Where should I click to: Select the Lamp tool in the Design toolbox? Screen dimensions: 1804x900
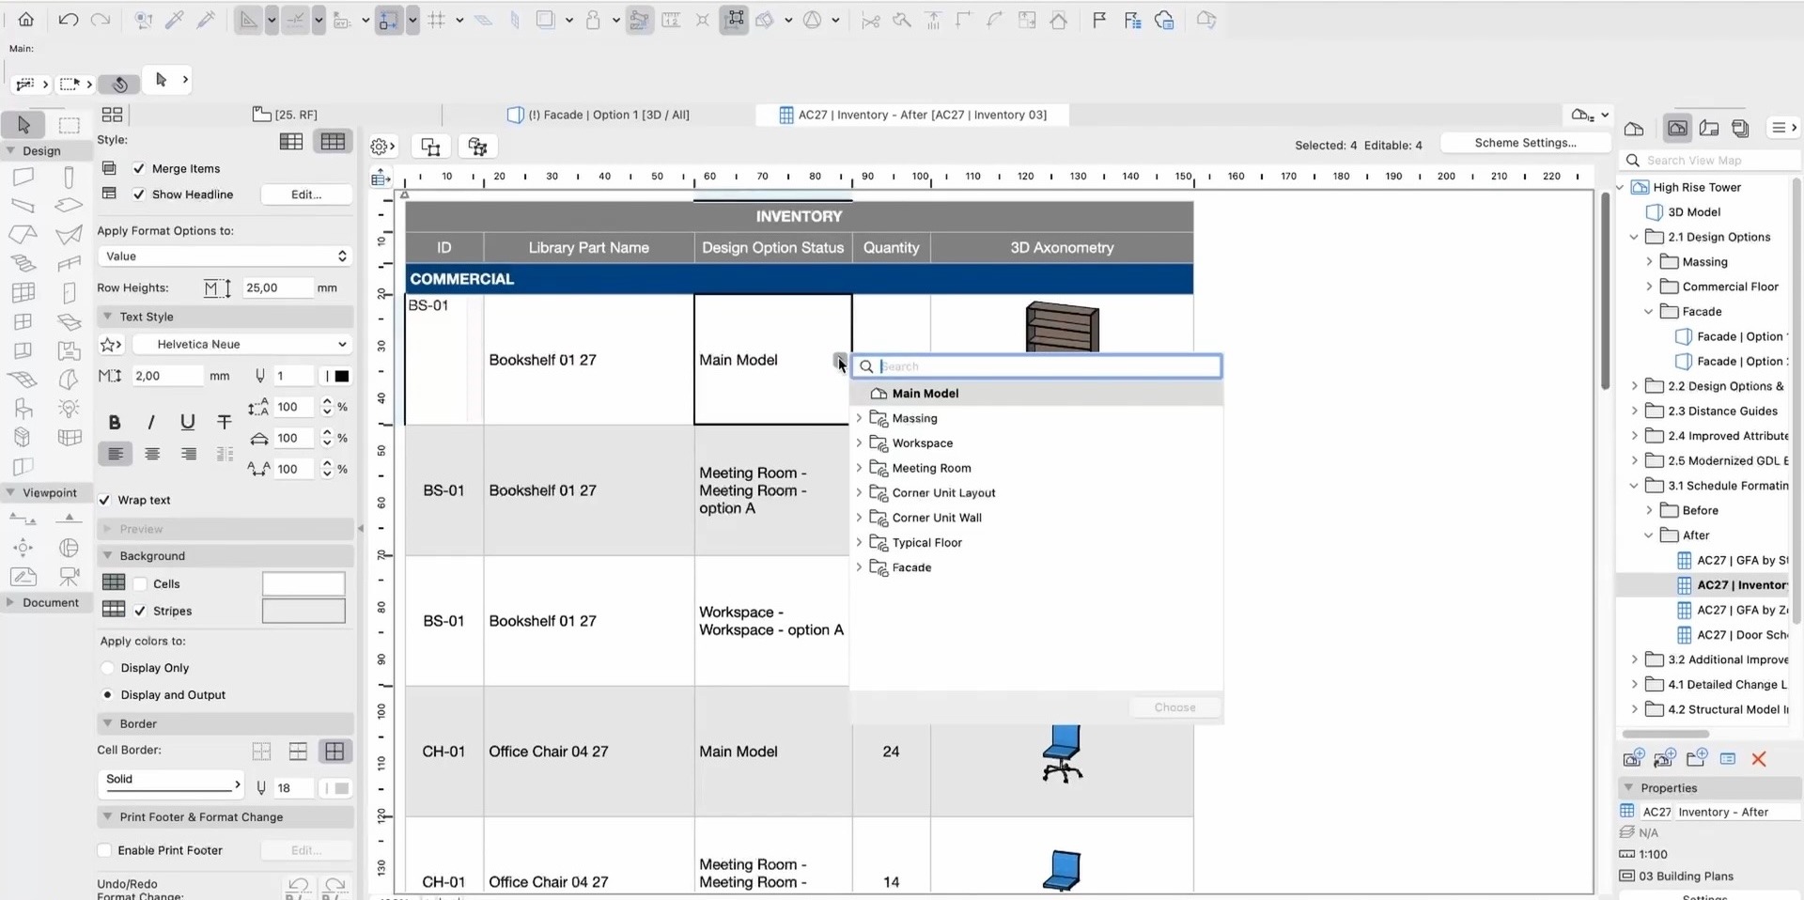(69, 409)
